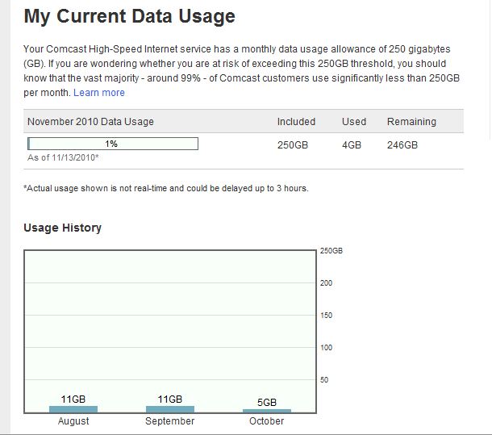Click the Learn more link

click(99, 93)
